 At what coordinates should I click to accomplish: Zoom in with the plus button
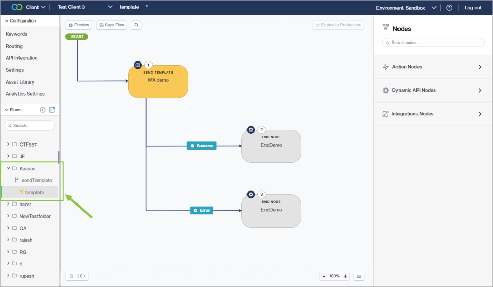[x=345, y=276]
